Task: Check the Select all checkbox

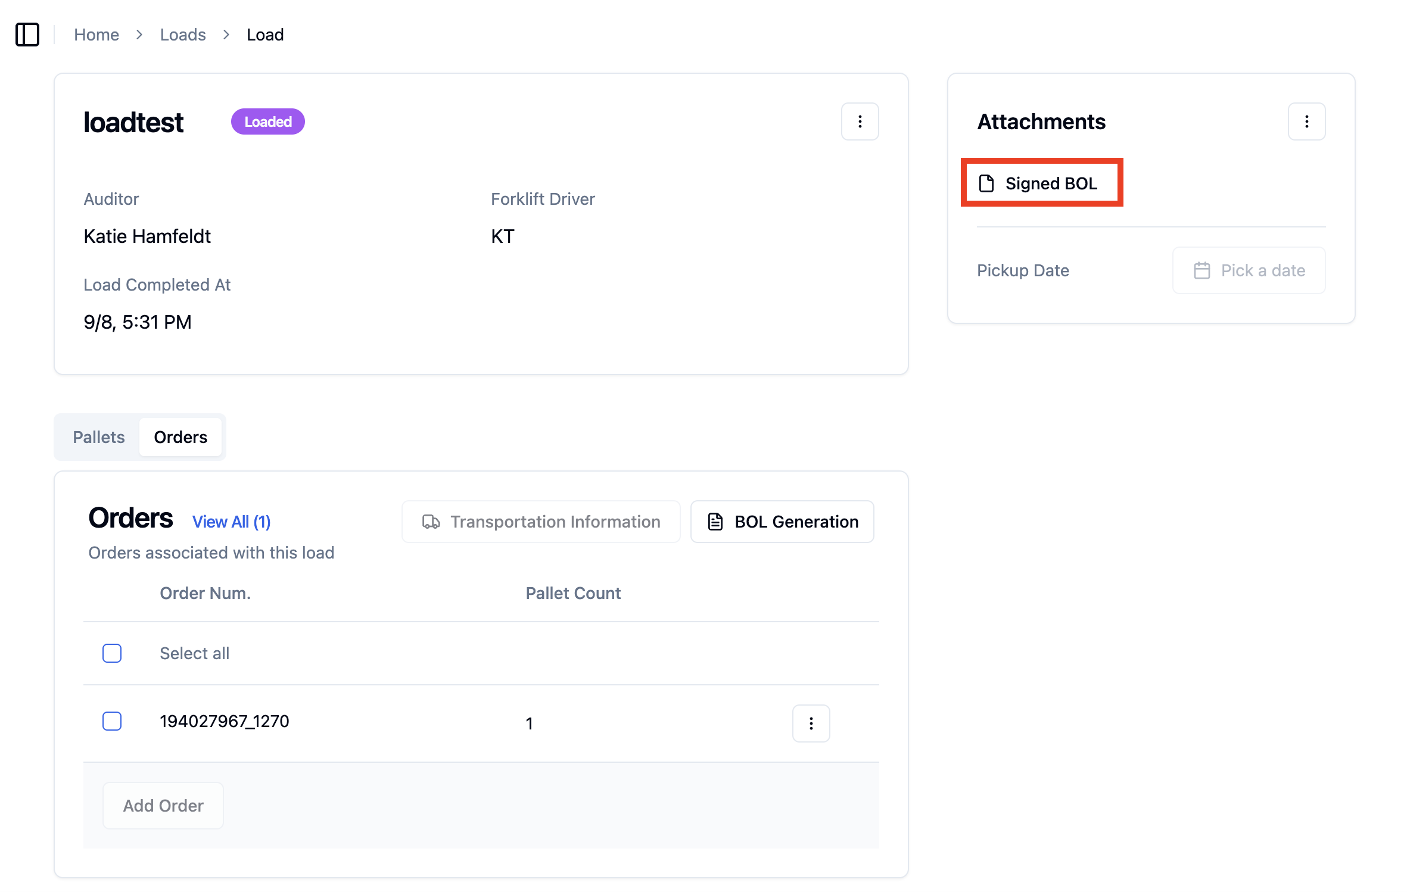Action: pos(112,653)
